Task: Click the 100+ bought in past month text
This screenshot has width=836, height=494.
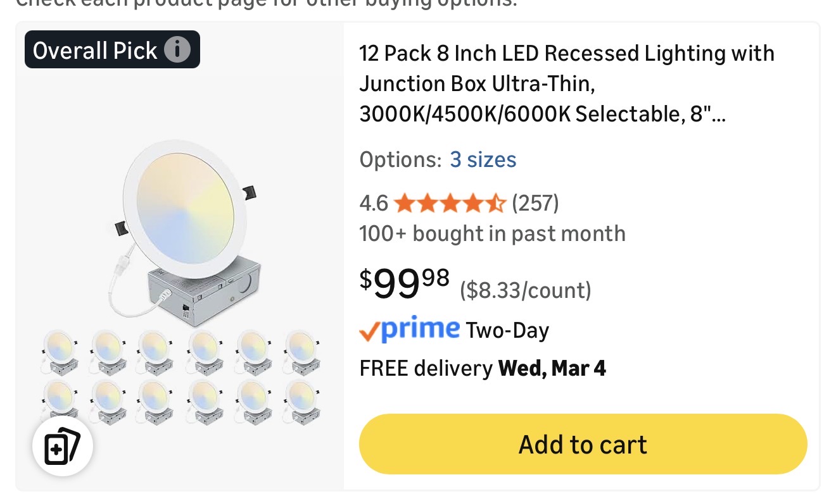Action: 492,234
